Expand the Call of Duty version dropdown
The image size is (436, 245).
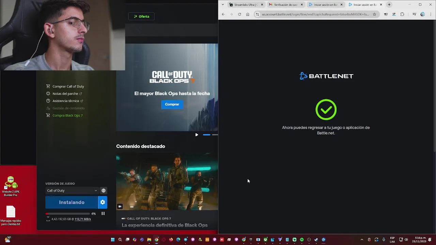coord(72,191)
